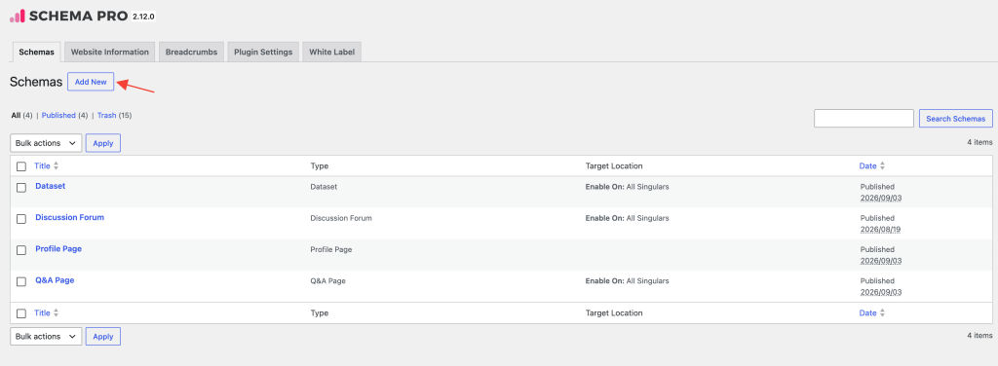Screen dimensions: 998x366
Task: Check the Discussion Forum row checkbox
Action: click(21, 219)
